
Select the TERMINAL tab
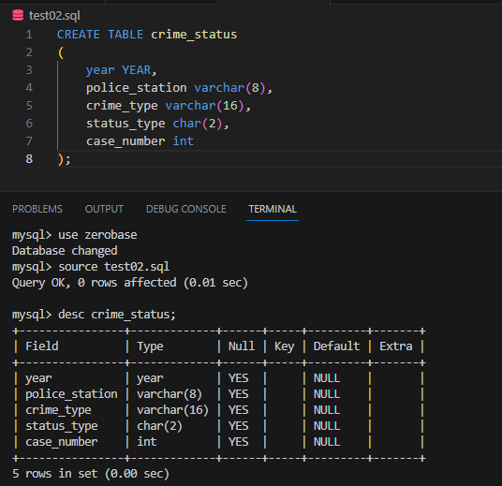click(x=273, y=209)
